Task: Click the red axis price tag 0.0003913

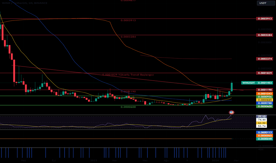Action: click(x=264, y=18)
